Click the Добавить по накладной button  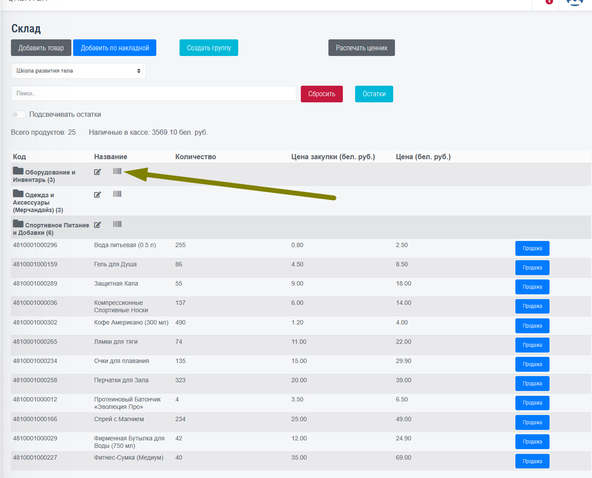click(x=115, y=48)
